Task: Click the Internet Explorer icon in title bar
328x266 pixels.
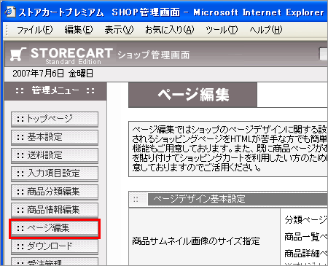Action: [x=10, y=12]
